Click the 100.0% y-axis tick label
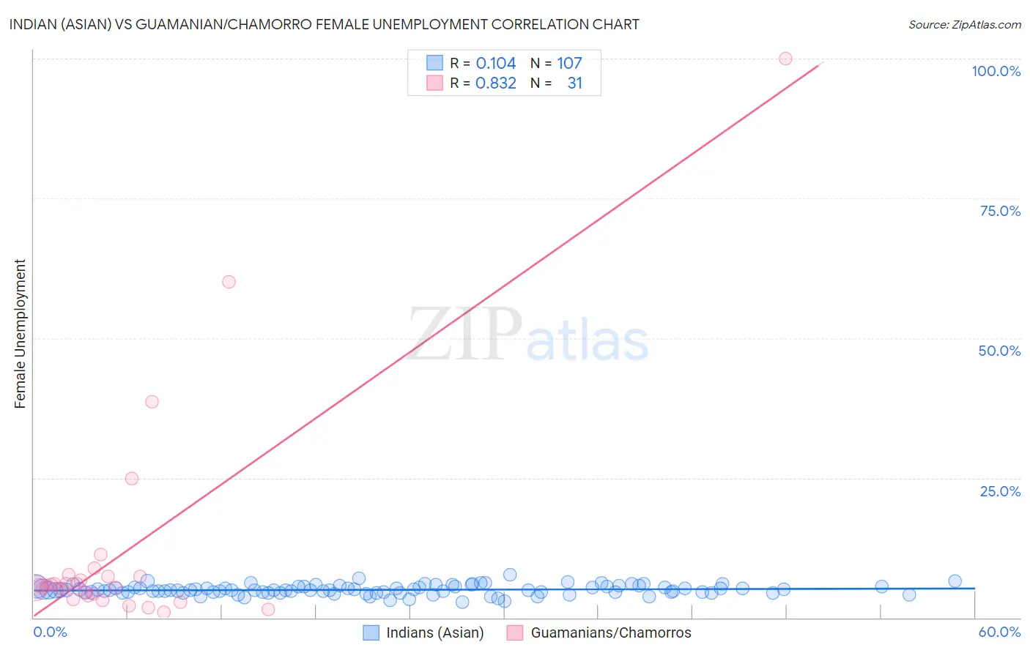1030x653 pixels. click(x=996, y=71)
